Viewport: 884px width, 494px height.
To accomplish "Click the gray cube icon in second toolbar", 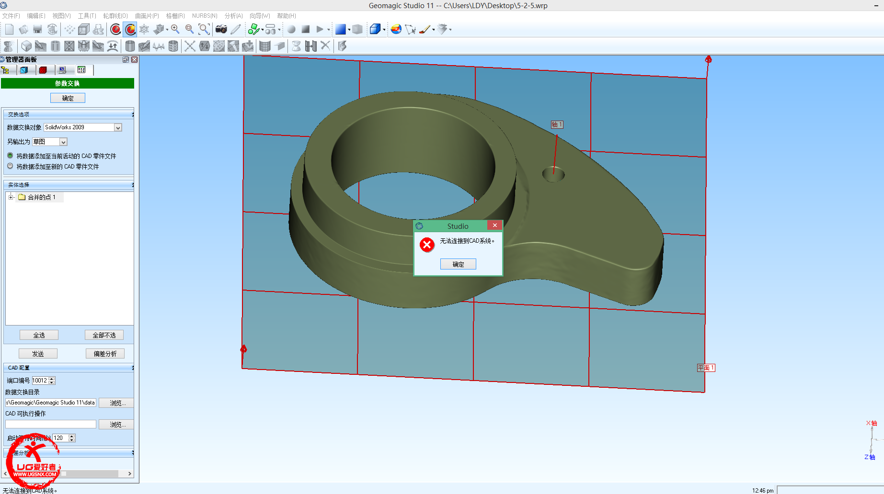I will coord(26,46).
